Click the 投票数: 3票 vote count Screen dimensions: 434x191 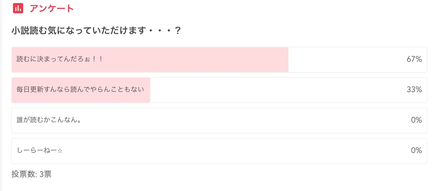click(x=31, y=174)
